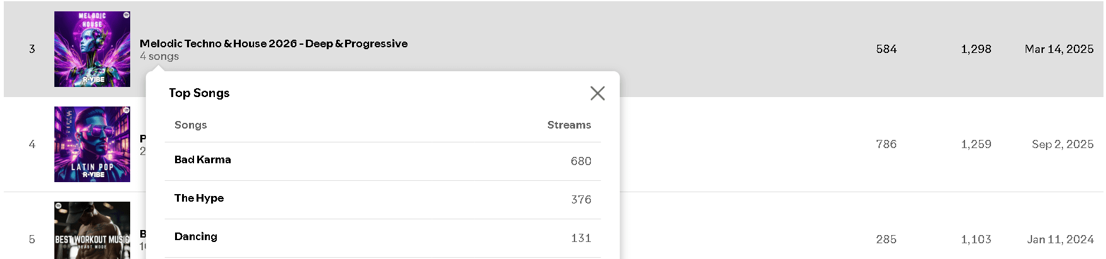Screen dimensions: 1106x259
Task: Click the Latin Pop playlist cover thumbnail
Action: 92,144
